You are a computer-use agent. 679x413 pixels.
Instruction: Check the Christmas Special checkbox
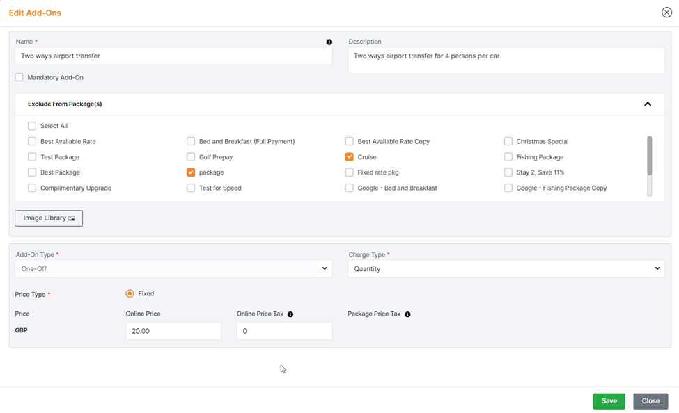coord(508,141)
